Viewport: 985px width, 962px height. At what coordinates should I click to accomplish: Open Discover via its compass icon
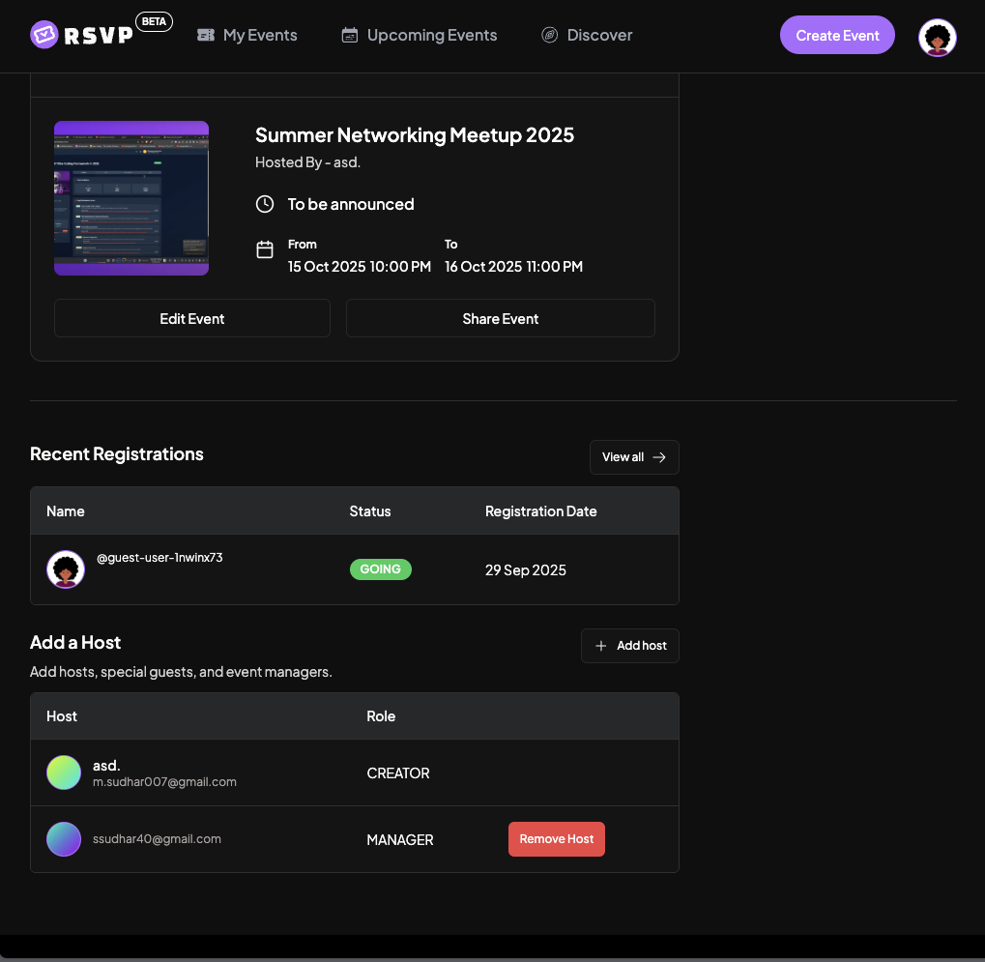[x=549, y=34]
